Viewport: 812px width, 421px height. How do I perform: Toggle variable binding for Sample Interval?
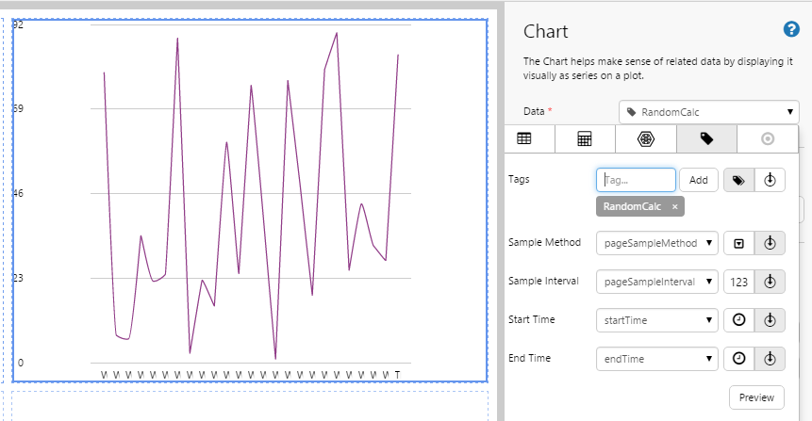(771, 282)
